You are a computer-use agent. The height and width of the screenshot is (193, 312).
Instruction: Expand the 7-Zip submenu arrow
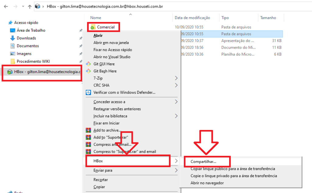click(176, 78)
